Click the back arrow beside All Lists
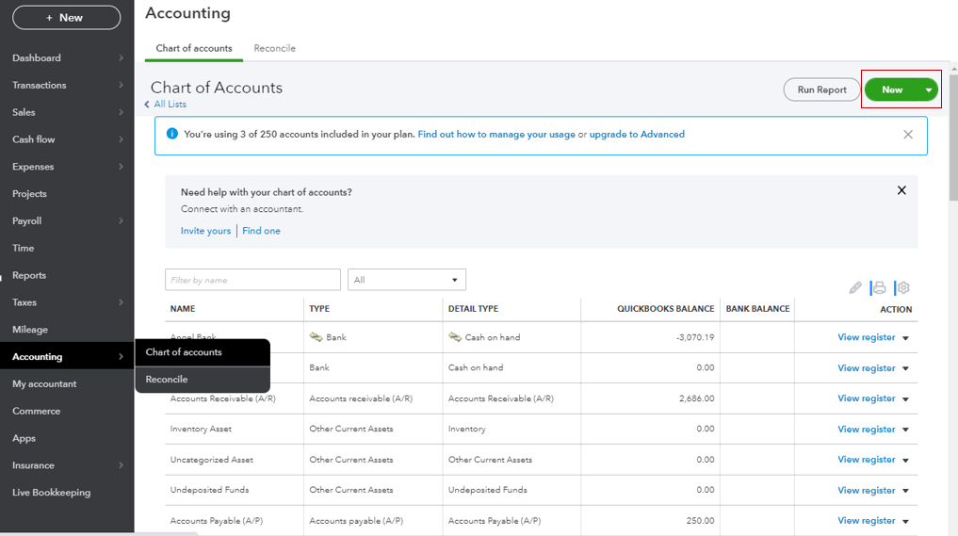Screen dimensions: 958x536 pos(147,105)
